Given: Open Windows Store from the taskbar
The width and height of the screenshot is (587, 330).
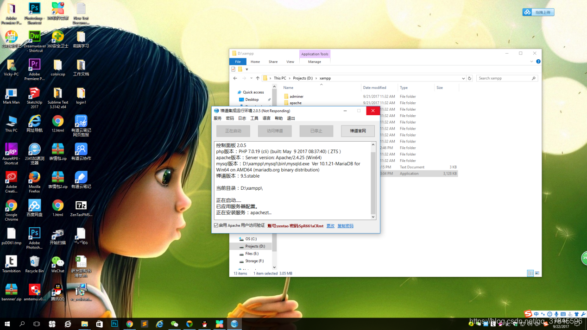Looking at the screenshot, I should (99, 324).
